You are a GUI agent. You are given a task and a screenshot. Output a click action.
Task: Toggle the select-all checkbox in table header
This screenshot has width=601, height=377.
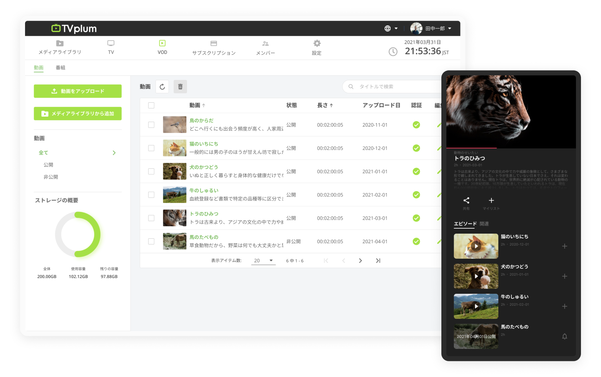coord(151,105)
